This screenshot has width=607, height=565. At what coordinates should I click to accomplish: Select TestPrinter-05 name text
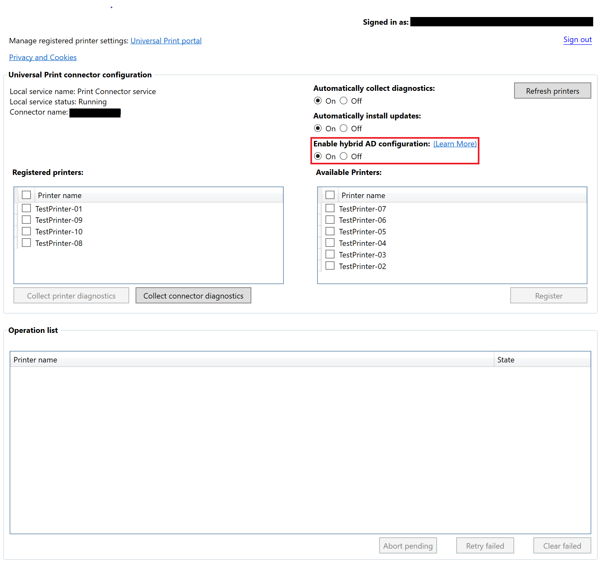pyautogui.click(x=362, y=232)
